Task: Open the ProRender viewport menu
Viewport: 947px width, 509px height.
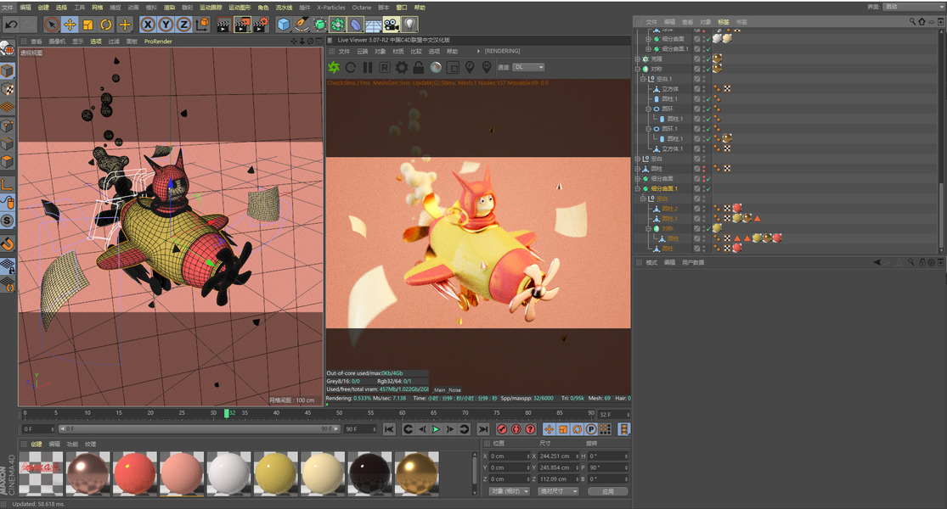Action: click(158, 42)
